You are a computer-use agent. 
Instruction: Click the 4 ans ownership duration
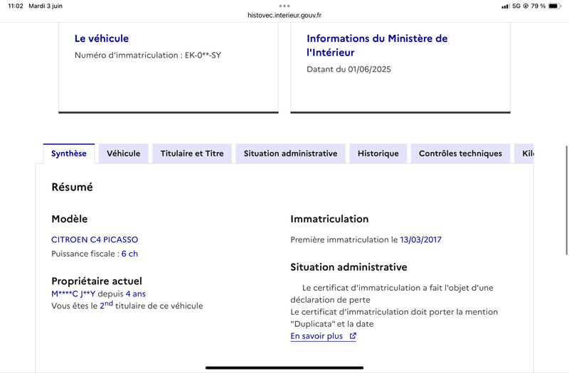pyautogui.click(x=135, y=293)
